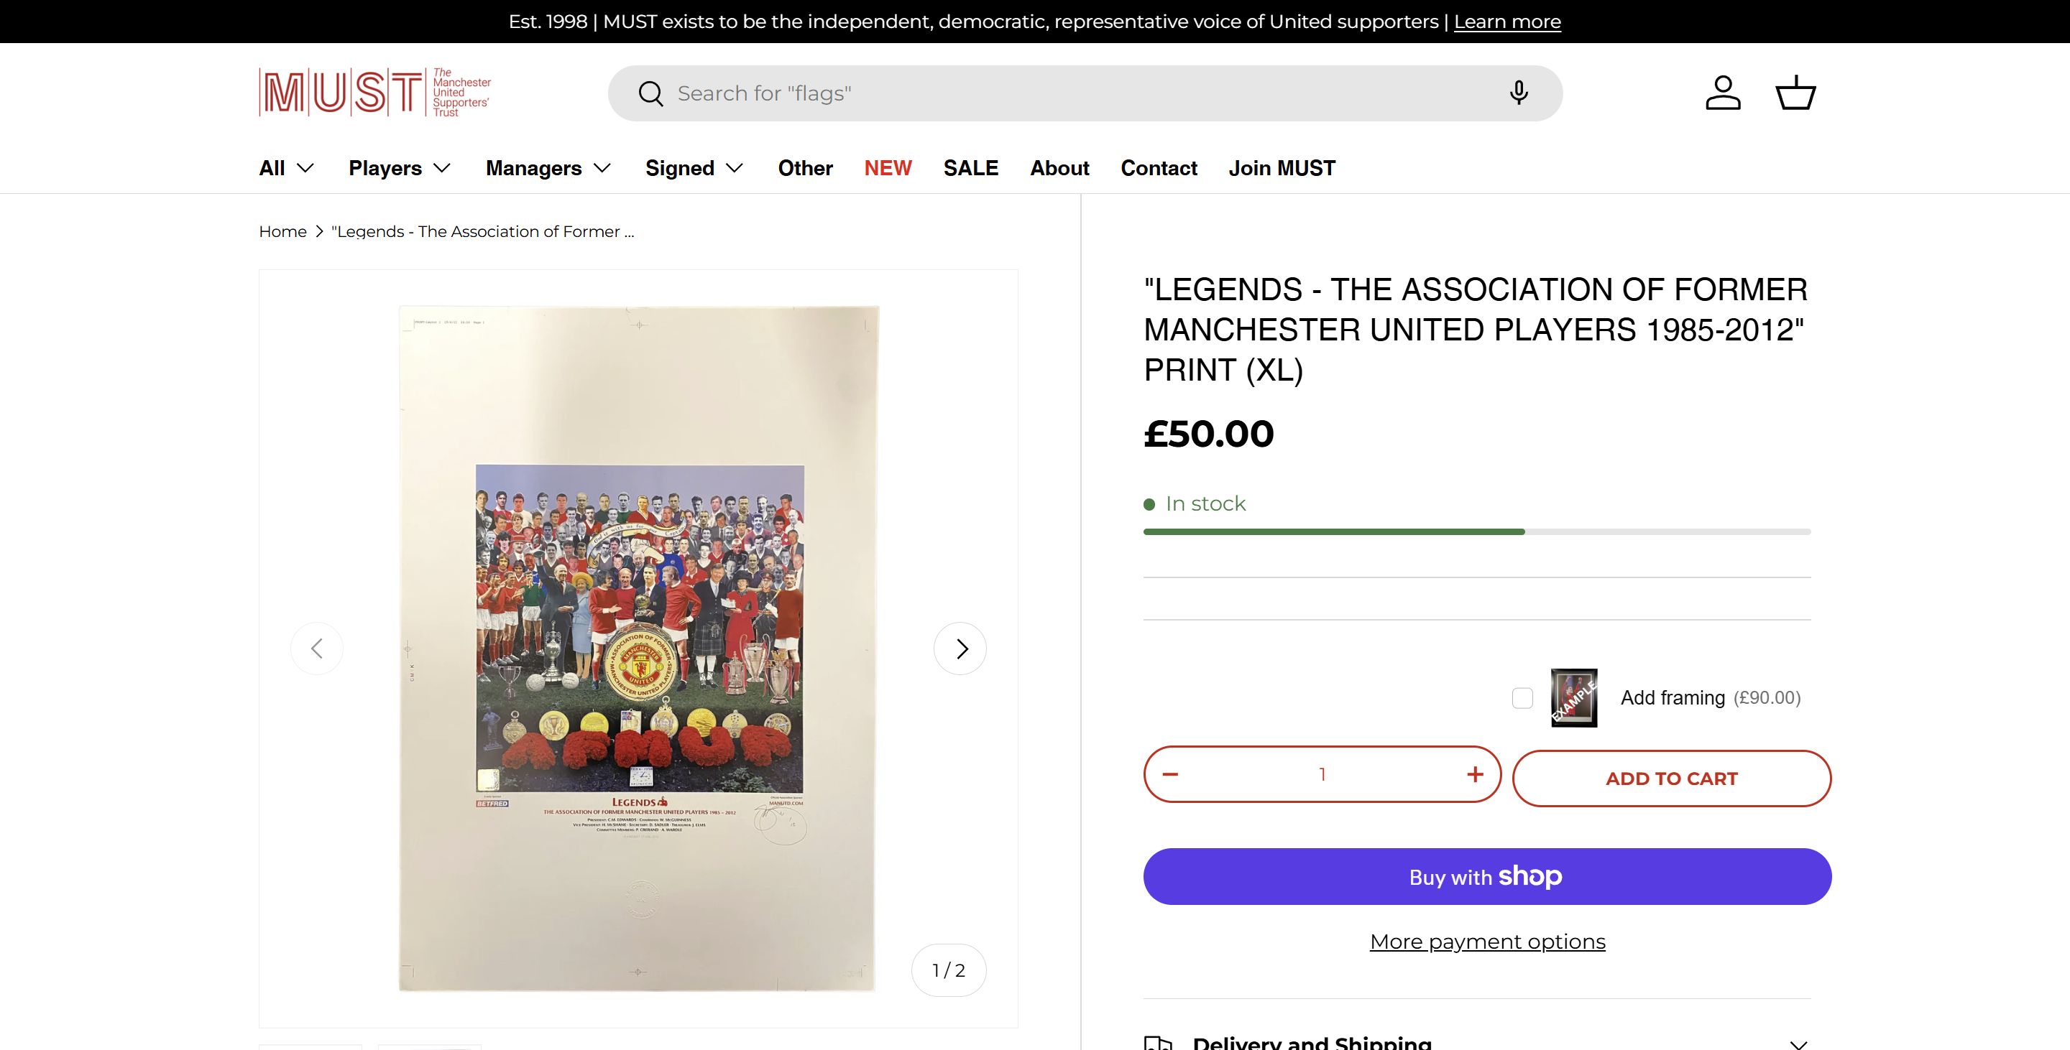Click the ADD TO CART button
Viewport: 2070px width, 1050px height.
pos(1671,779)
